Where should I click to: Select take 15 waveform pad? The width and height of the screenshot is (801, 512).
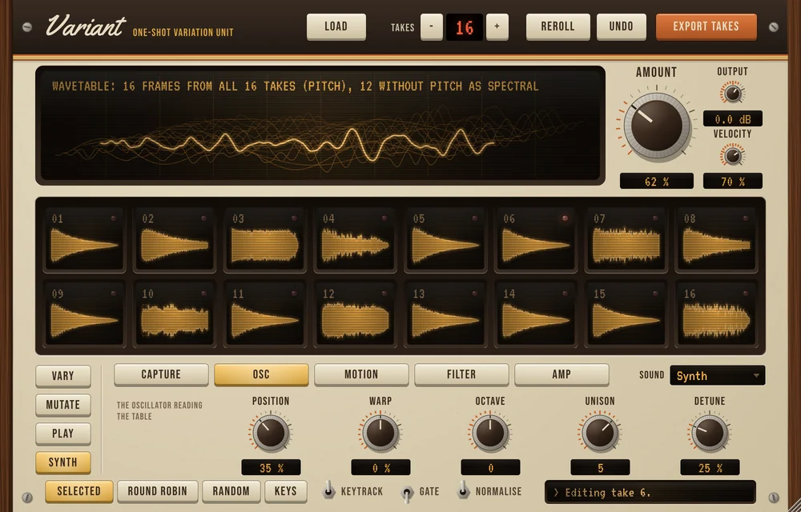click(x=626, y=314)
